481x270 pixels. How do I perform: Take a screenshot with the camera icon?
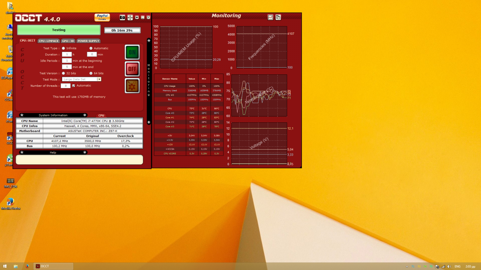click(x=122, y=18)
